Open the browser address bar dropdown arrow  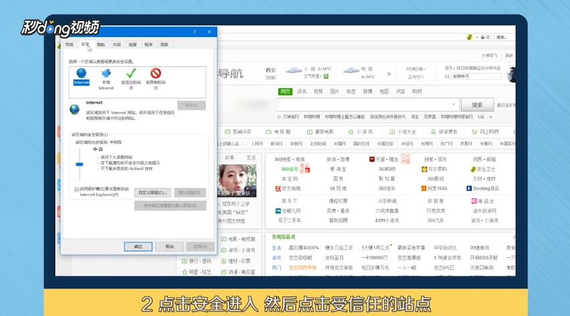coord(477,37)
